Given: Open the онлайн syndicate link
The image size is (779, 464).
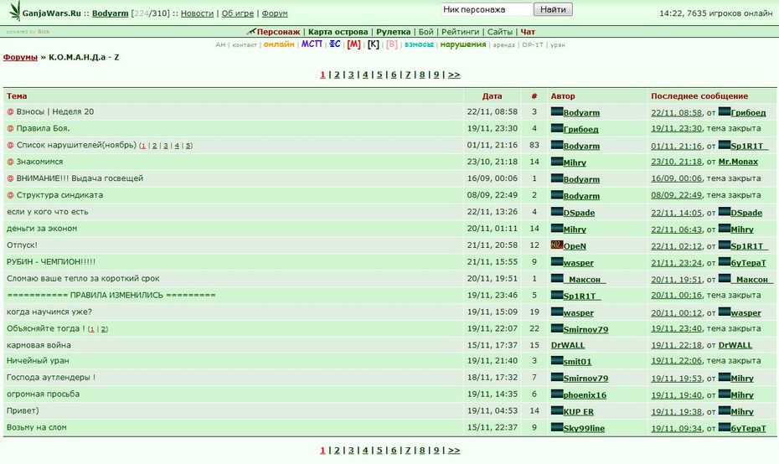Looking at the screenshot, I should point(279,44).
